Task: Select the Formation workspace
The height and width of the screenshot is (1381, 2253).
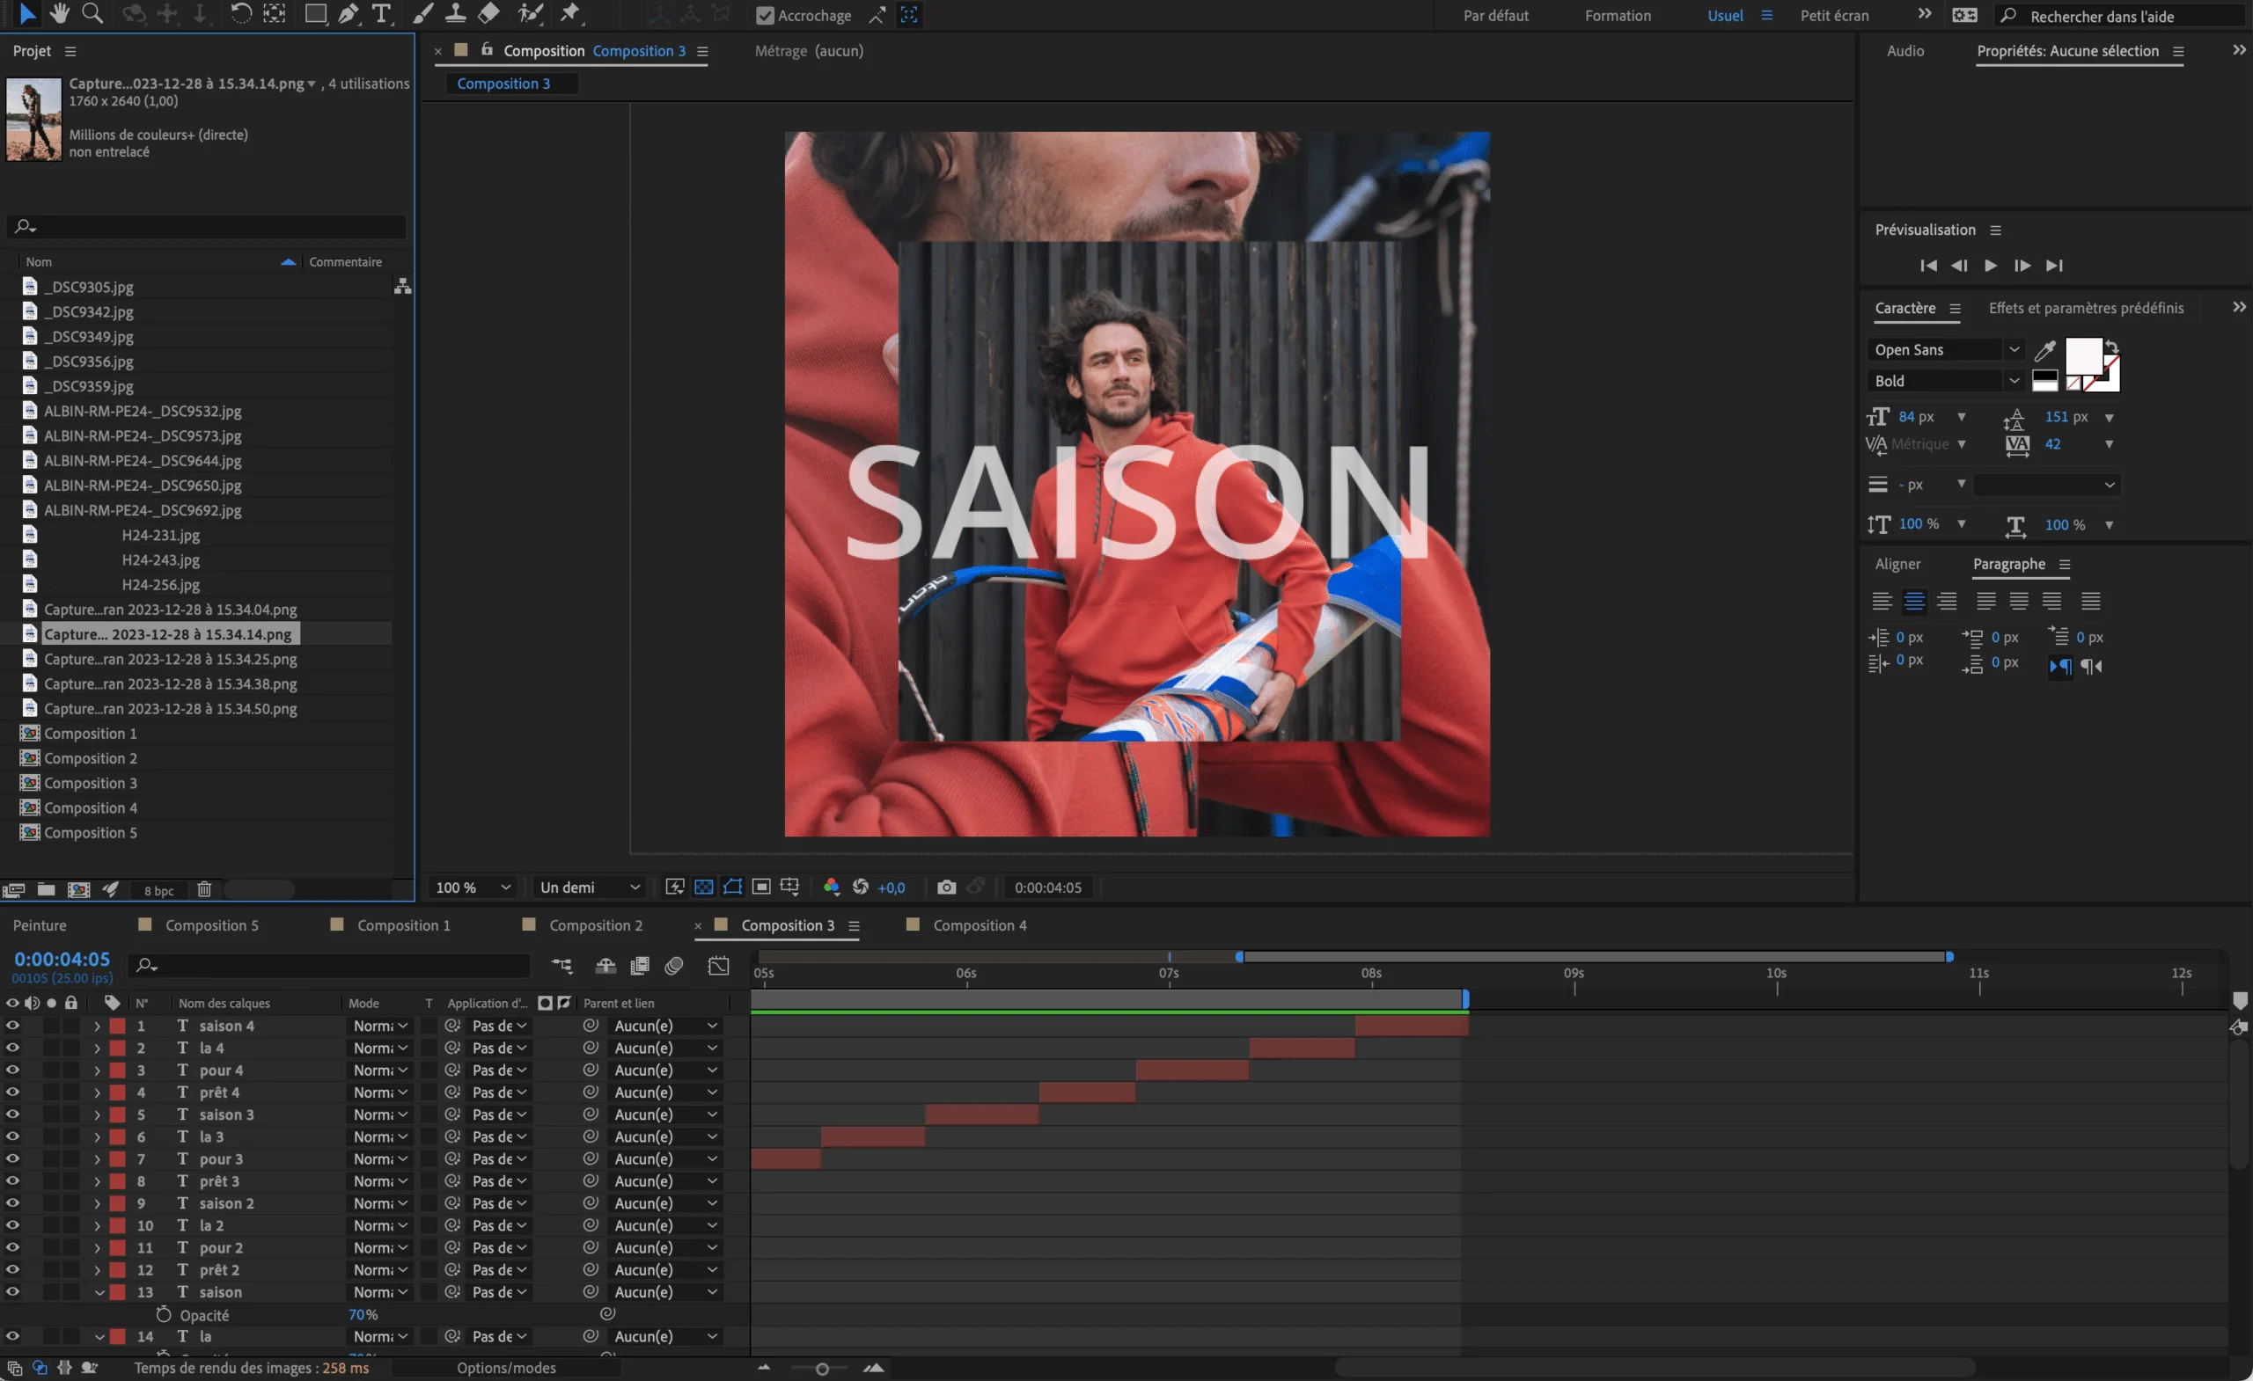Action: pos(1617,16)
